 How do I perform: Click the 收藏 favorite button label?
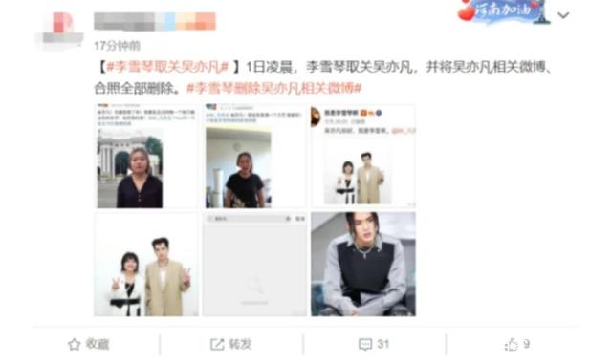98,345
